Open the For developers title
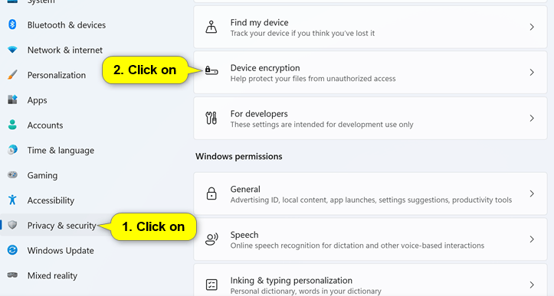The image size is (554, 296). [259, 114]
